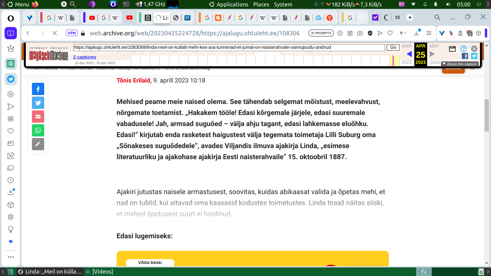
Task: Click author link Tõnis Erilaid
Action: 134,80
